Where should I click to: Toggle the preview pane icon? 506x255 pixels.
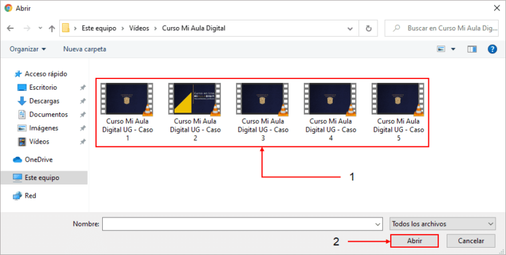coord(472,49)
